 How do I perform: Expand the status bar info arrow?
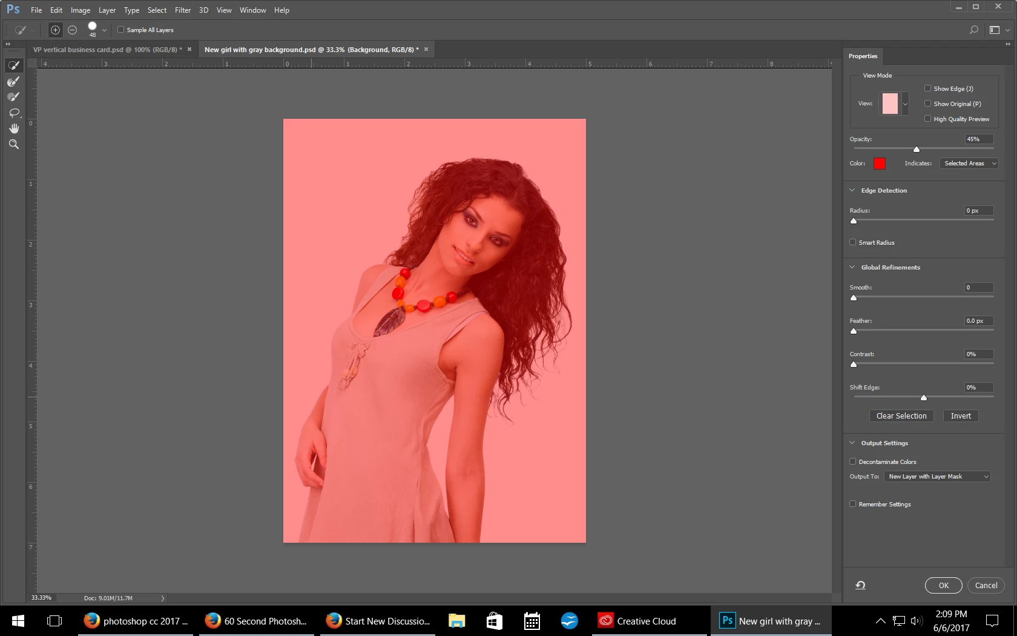(162, 598)
